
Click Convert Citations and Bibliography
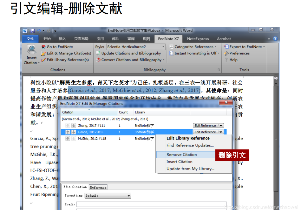click(129, 60)
